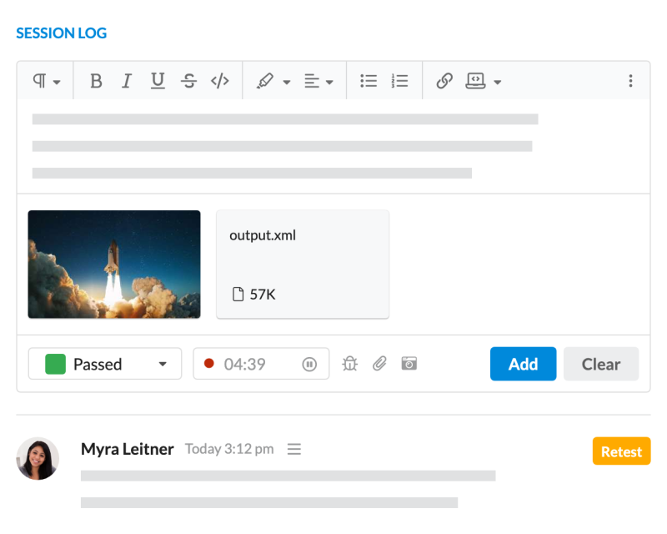Insert inline code format

click(220, 80)
